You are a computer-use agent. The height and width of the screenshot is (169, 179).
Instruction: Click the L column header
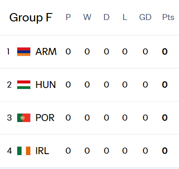(x=125, y=17)
